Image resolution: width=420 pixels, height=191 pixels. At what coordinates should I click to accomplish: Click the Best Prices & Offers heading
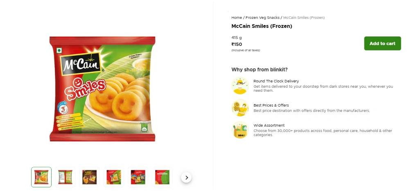click(271, 105)
